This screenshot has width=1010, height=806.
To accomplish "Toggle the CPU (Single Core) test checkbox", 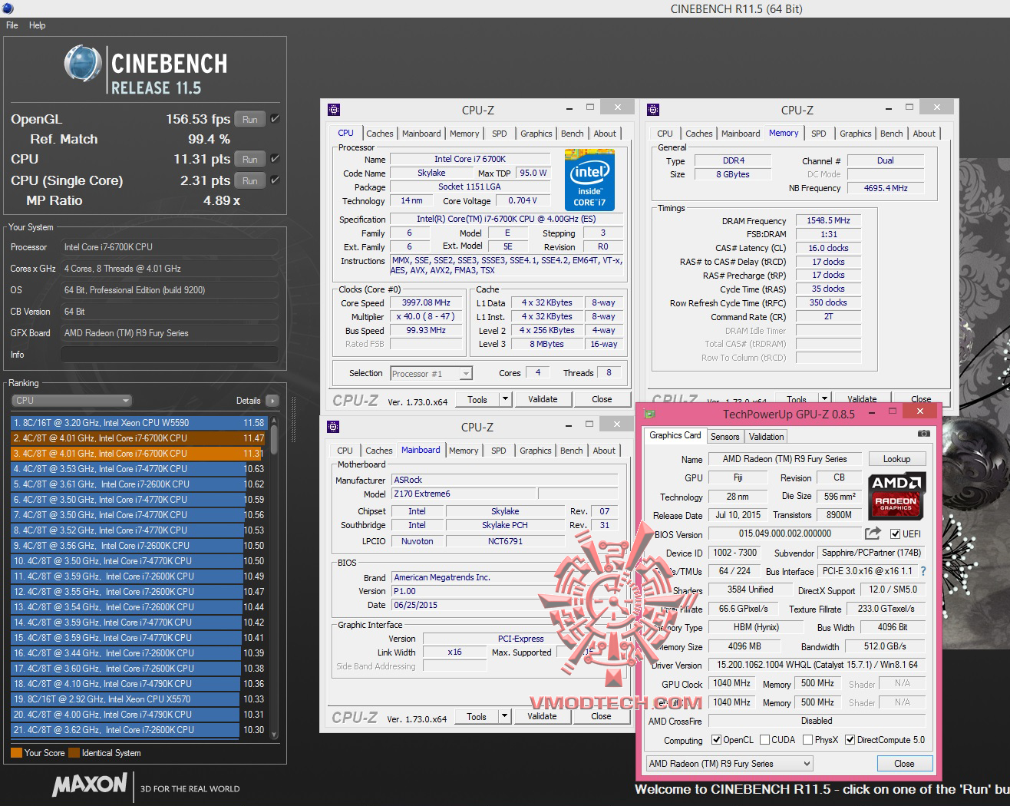I will 275,180.
